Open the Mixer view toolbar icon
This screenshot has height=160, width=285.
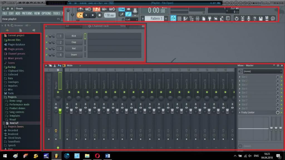(x=198, y=19)
